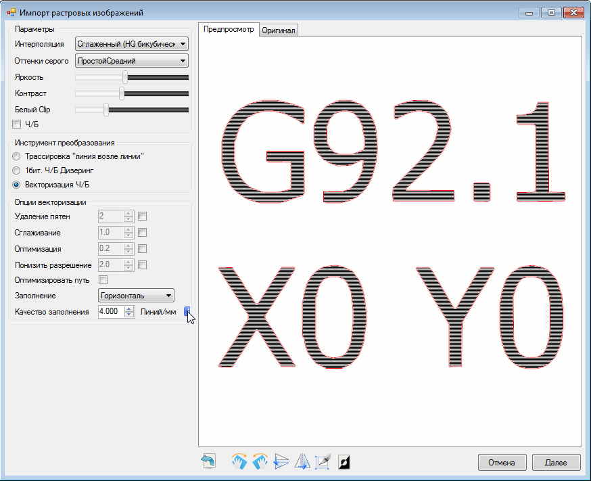Select the crop image tool
This screenshot has width=591, height=481.
point(323,462)
